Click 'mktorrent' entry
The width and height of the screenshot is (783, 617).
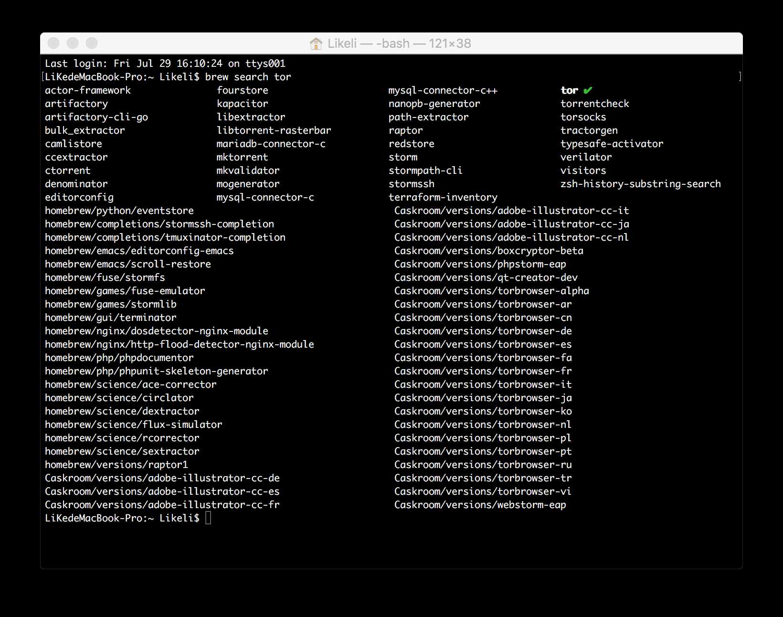pos(243,157)
